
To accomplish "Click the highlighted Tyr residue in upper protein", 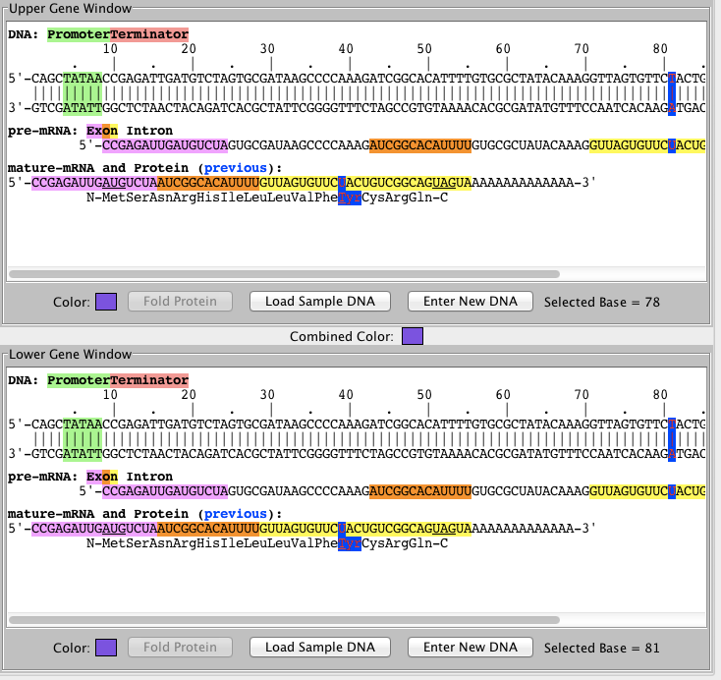I will [x=350, y=198].
